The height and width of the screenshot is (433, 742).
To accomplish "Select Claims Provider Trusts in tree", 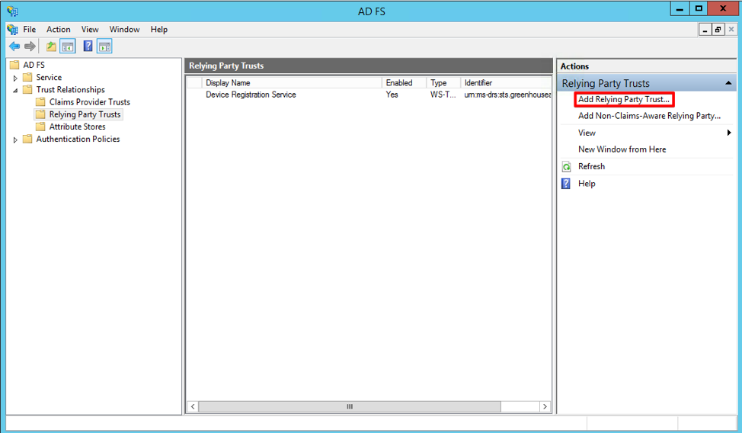I will point(89,102).
